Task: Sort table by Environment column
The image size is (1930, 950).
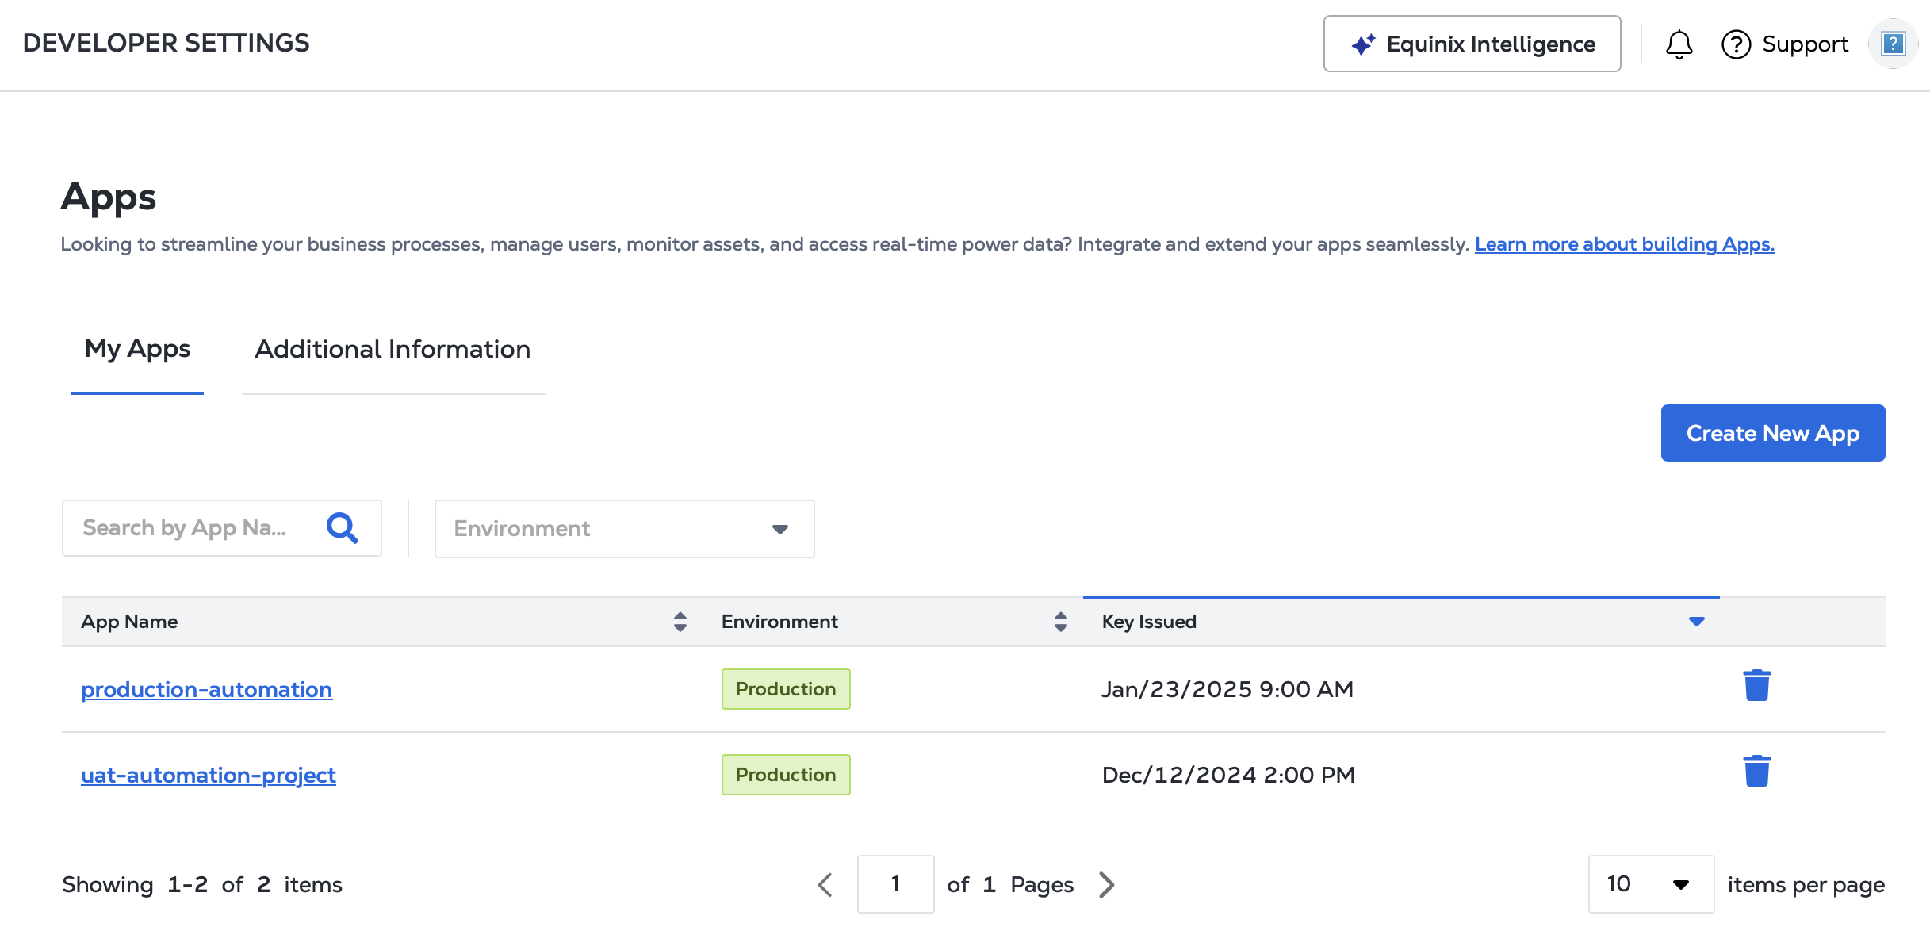Action: pos(1060,622)
